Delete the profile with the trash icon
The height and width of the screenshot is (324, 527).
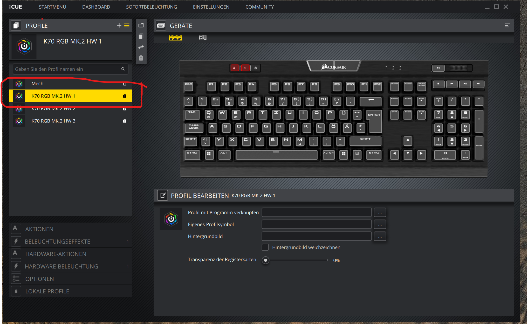tap(141, 58)
